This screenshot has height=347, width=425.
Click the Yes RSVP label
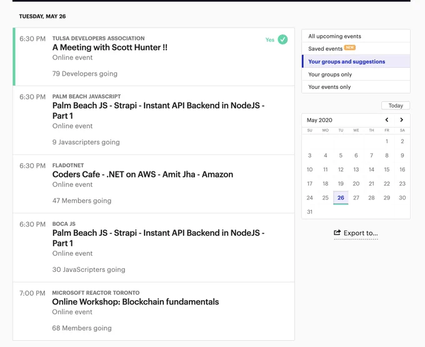(270, 40)
